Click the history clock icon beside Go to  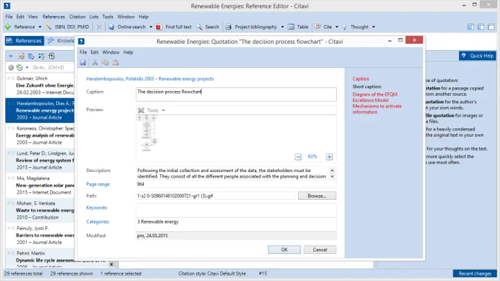pos(19,67)
